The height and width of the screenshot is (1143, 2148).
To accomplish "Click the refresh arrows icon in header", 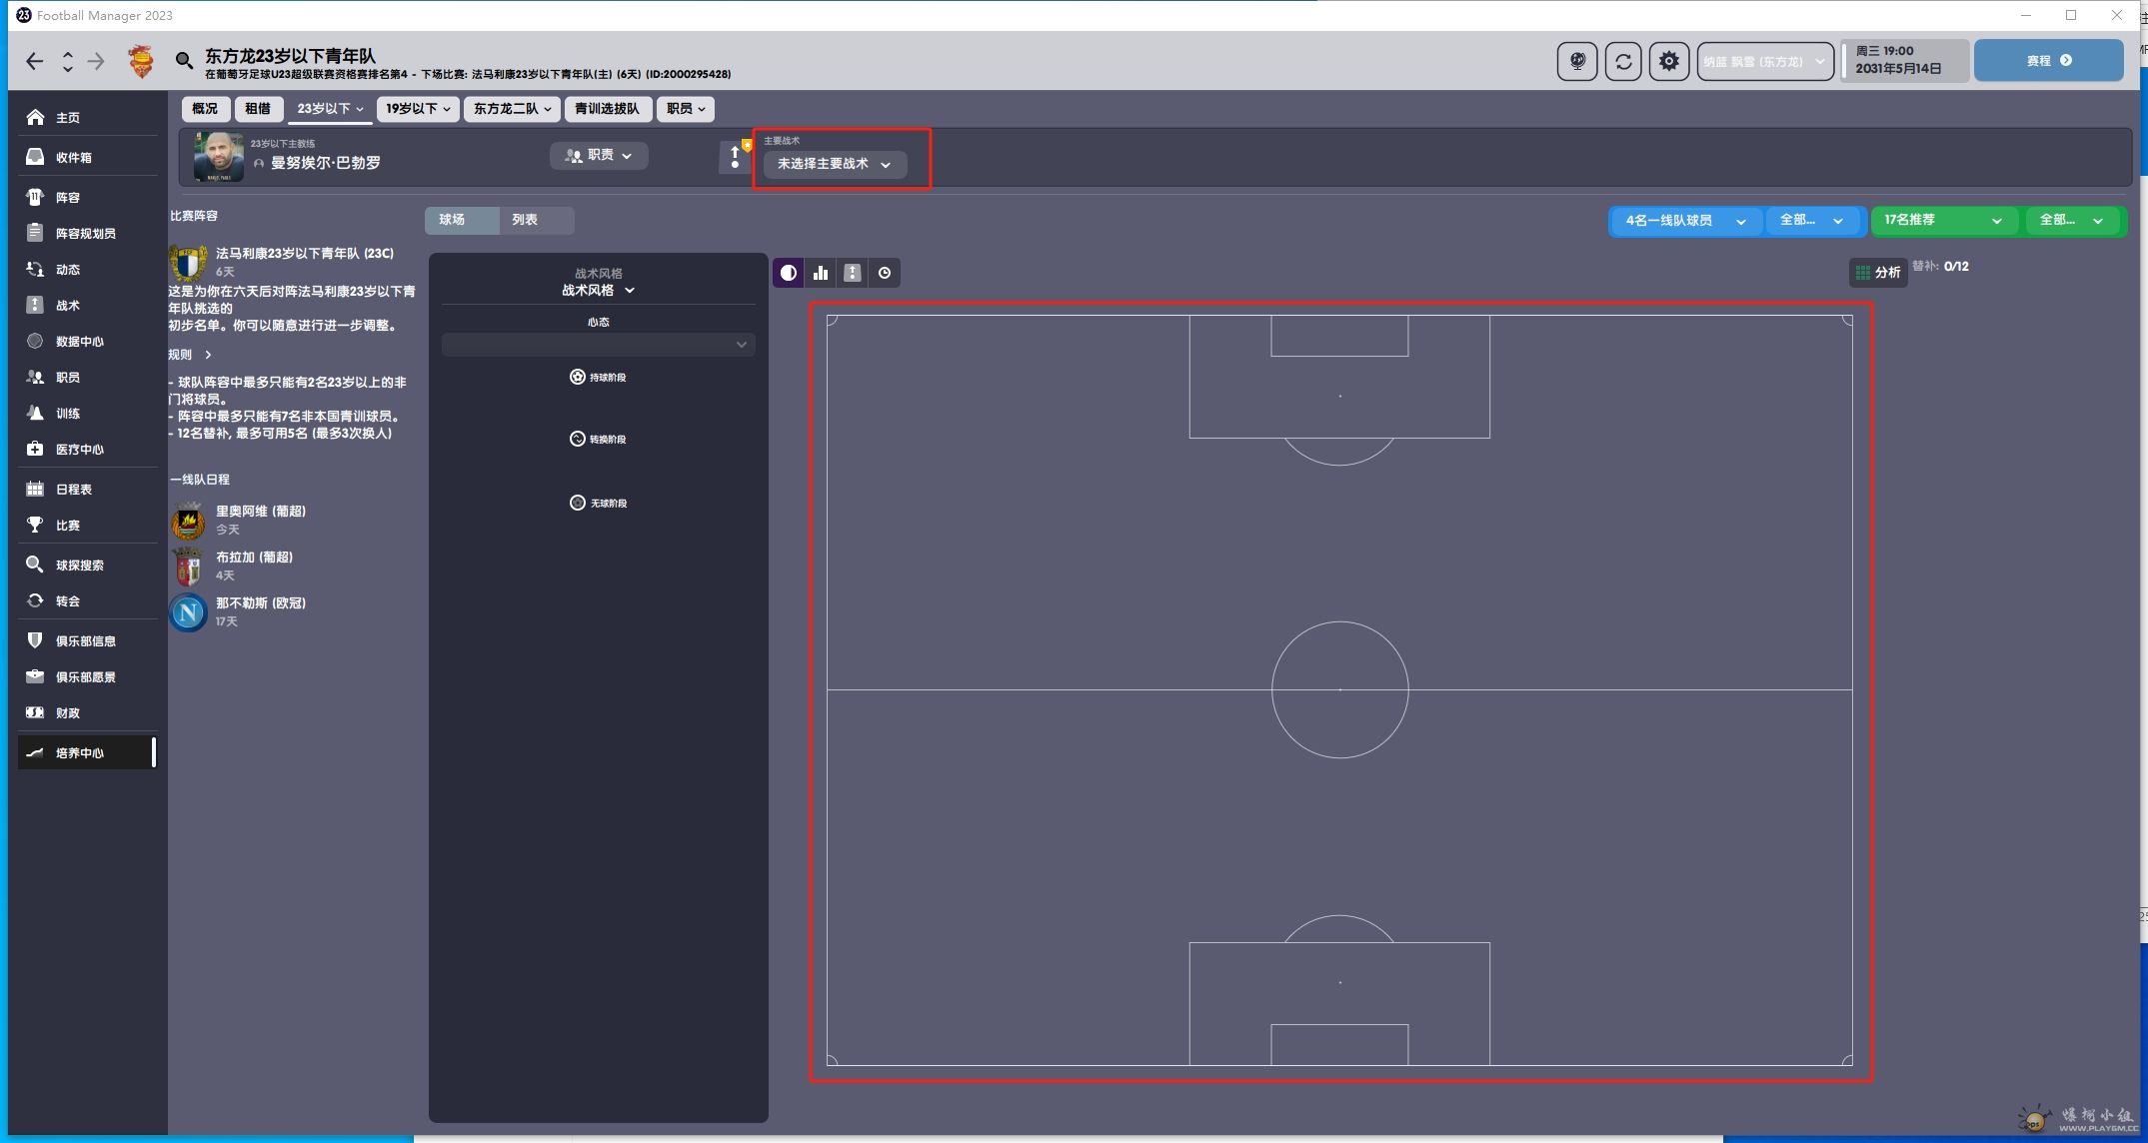I will (1623, 61).
